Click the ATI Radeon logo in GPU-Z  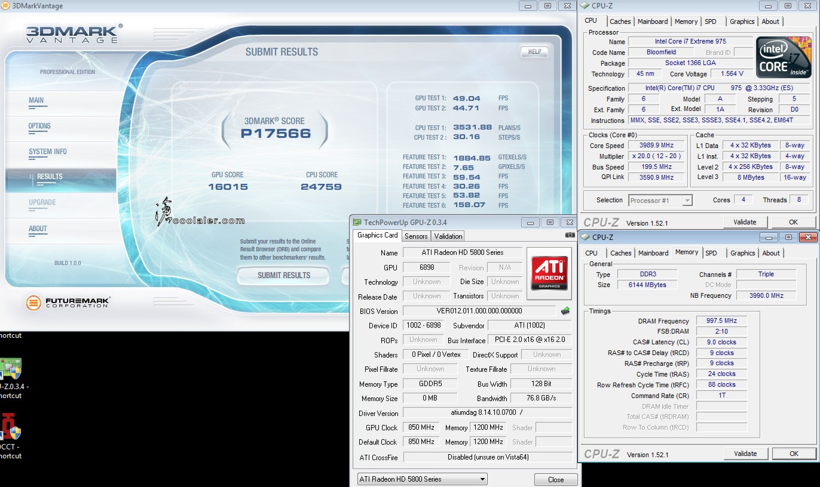[549, 274]
